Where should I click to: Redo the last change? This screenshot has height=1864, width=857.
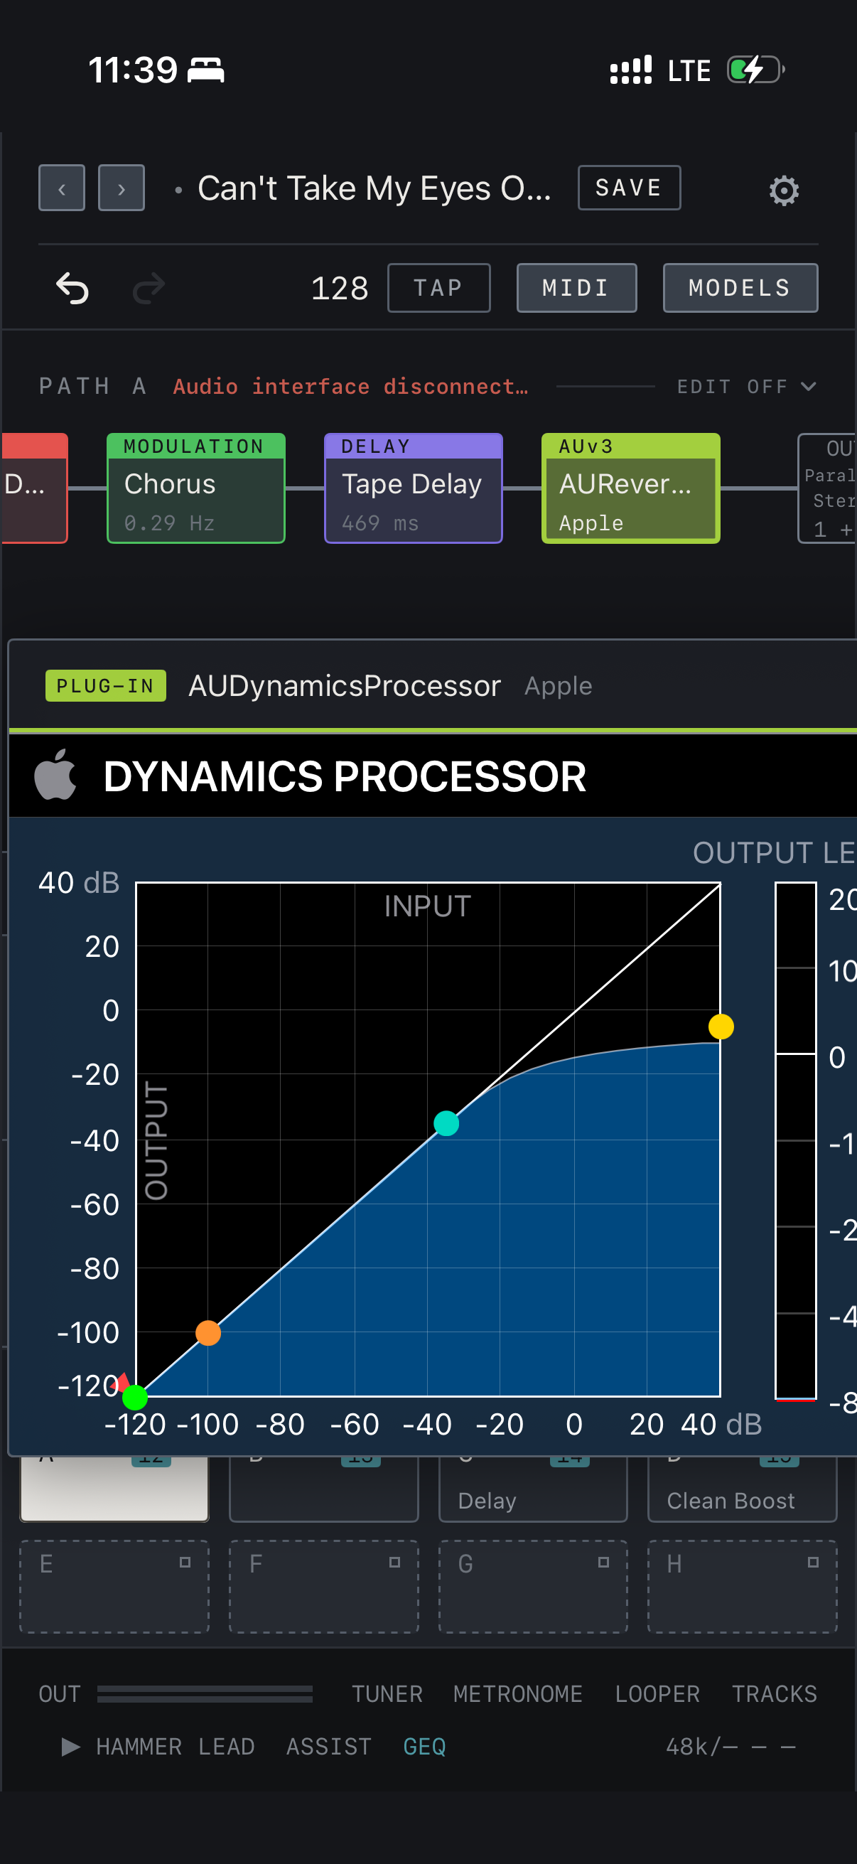coord(149,288)
